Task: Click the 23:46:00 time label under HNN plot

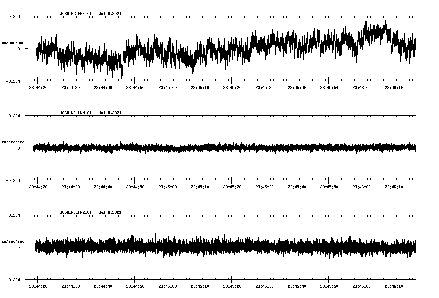Action: (x=361, y=187)
